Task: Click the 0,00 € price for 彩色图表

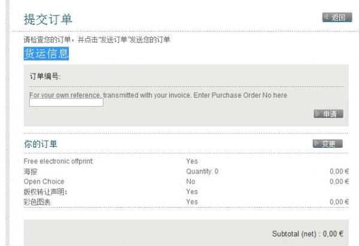Action: (x=339, y=202)
